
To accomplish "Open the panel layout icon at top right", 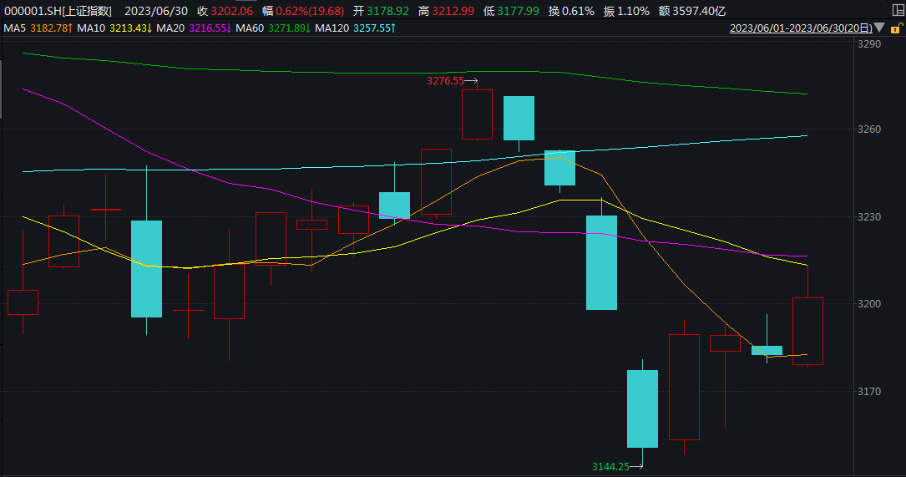I will (898, 10).
